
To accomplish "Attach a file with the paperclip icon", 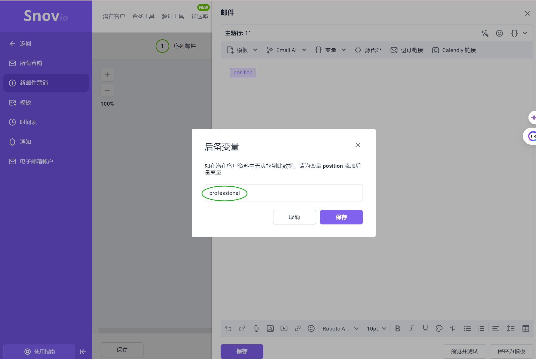I will click(256, 329).
